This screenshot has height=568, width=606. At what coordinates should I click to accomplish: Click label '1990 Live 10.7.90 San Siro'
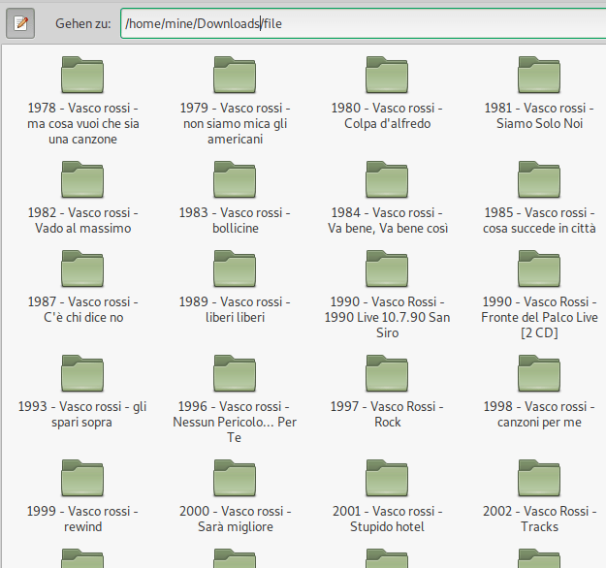tap(387, 325)
